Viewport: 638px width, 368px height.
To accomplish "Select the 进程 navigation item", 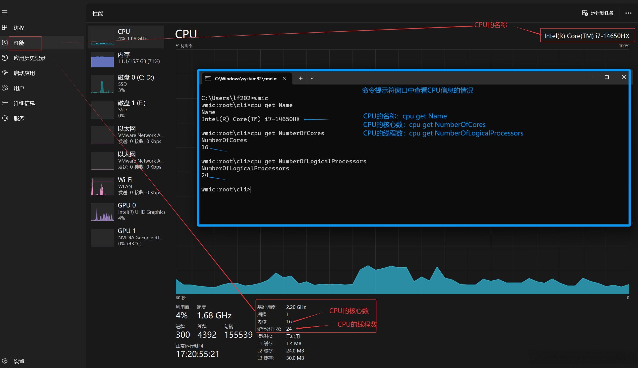I will [42, 28].
